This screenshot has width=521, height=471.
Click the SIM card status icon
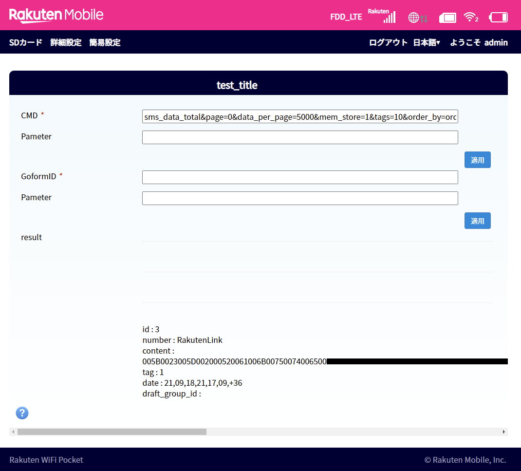pos(447,18)
